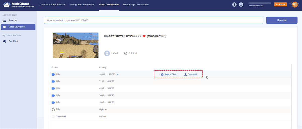
Task: Open the user account avatar icon
Action: (x=241, y=5)
